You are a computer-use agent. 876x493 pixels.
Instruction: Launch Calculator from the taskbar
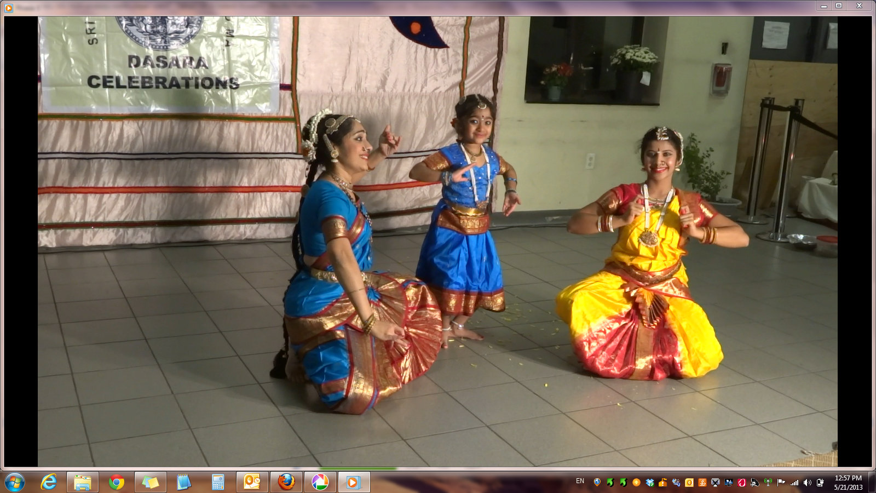click(x=218, y=482)
